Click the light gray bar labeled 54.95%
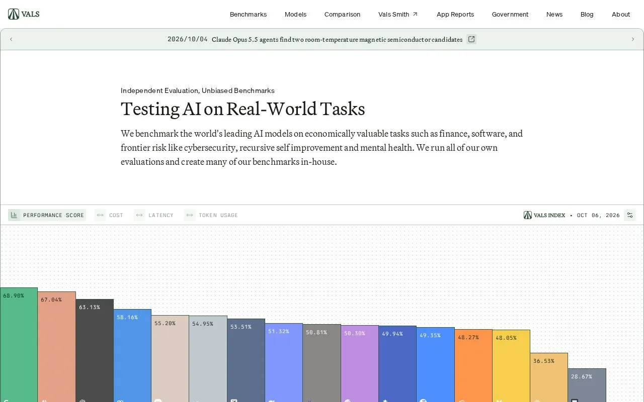644x402 pixels. point(208,359)
